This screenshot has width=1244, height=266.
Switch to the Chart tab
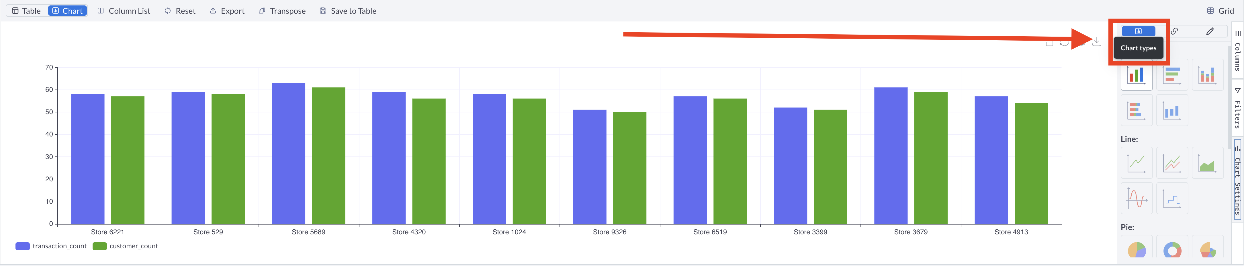point(67,11)
